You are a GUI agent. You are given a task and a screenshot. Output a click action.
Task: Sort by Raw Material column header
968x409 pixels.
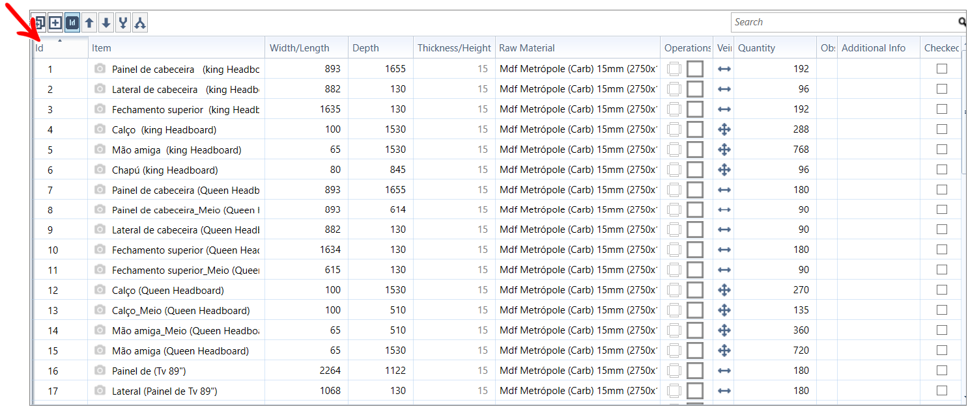[x=577, y=48]
